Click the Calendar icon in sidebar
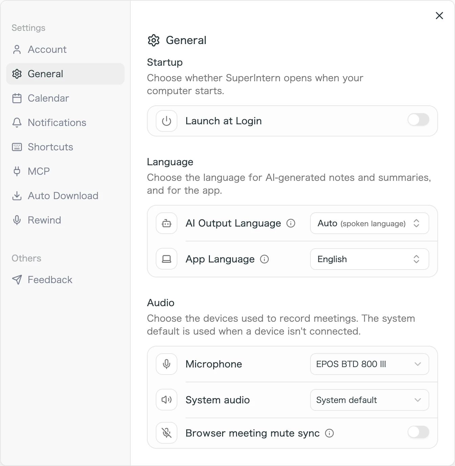The width and height of the screenshot is (455, 466). click(17, 98)
